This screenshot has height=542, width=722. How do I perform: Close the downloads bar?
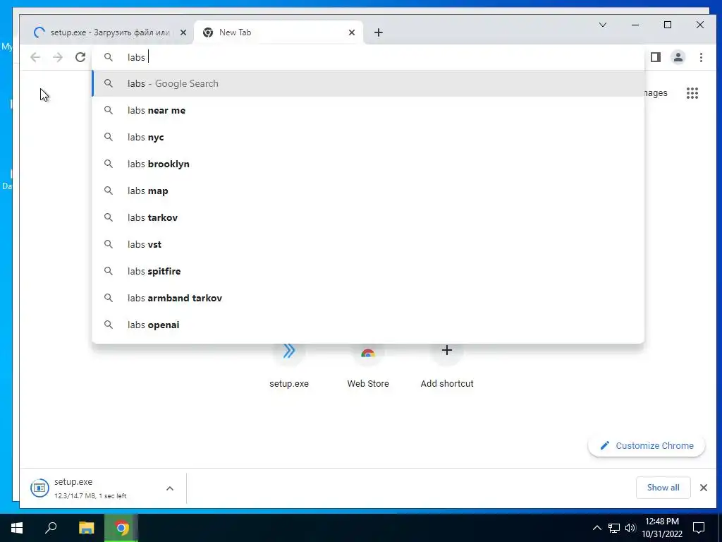coord(703,488)
